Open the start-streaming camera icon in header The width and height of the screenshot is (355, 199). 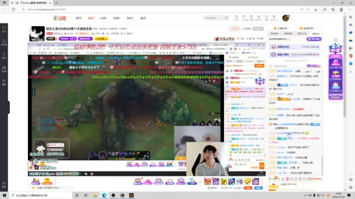click(251, 18)
